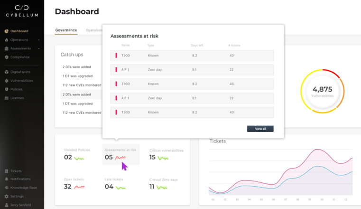Select the AIF 1 Zero day first row

click(192, 70)
